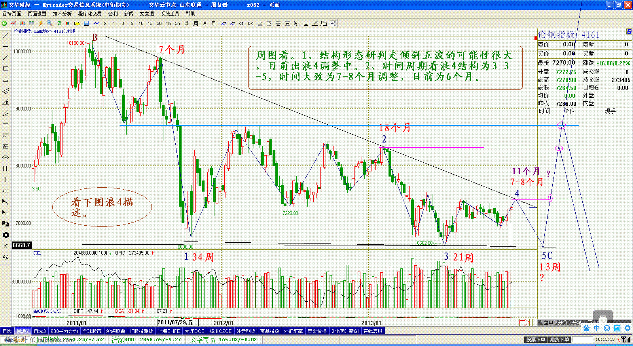The image size is (633, 346).
Task: Switch chart to daily 日 period
Action: (x=186, y=23)
